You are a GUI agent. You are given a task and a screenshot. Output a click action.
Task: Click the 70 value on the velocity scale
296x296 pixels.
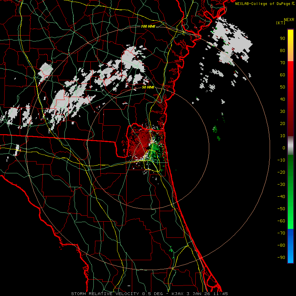click(x=283, y=63)
